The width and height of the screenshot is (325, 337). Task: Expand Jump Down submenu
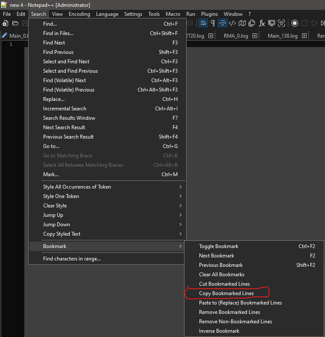click(x=107, y=225)
